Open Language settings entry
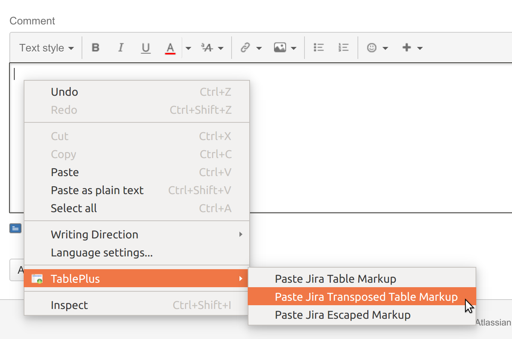The image size is (512, 339). click(137, 253)
